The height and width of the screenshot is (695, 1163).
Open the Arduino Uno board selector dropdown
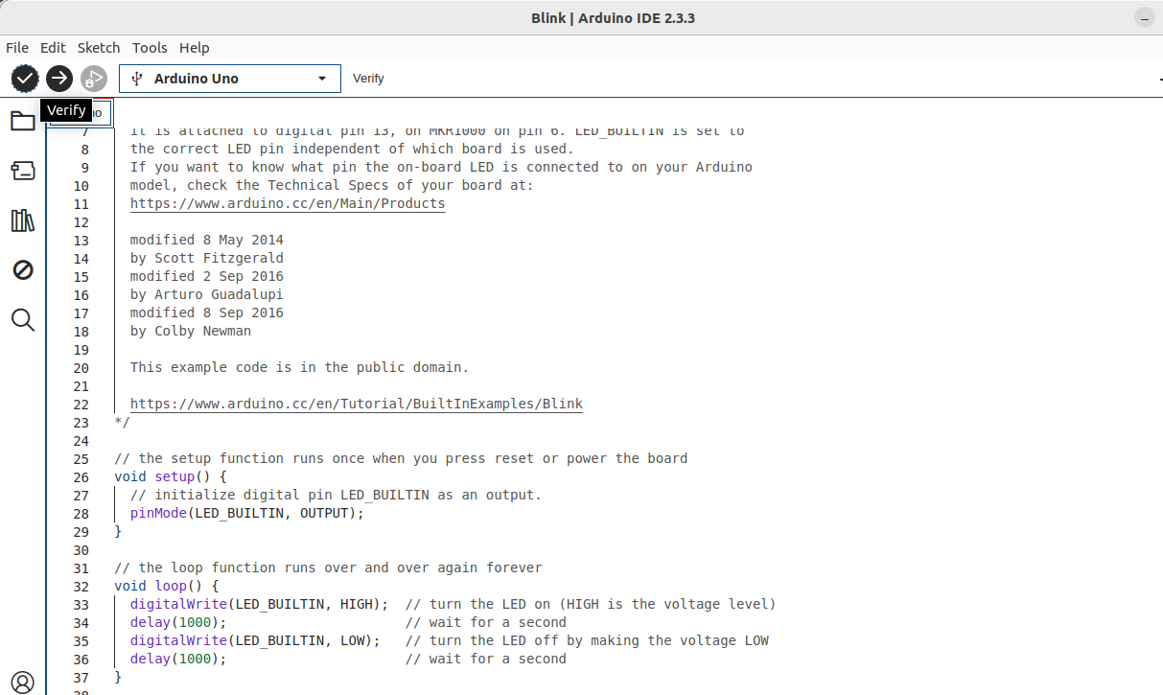pos(230,79)
